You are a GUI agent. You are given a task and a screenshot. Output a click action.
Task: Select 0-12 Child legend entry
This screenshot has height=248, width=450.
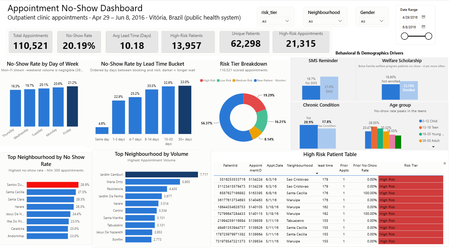[x=428, y=121]
